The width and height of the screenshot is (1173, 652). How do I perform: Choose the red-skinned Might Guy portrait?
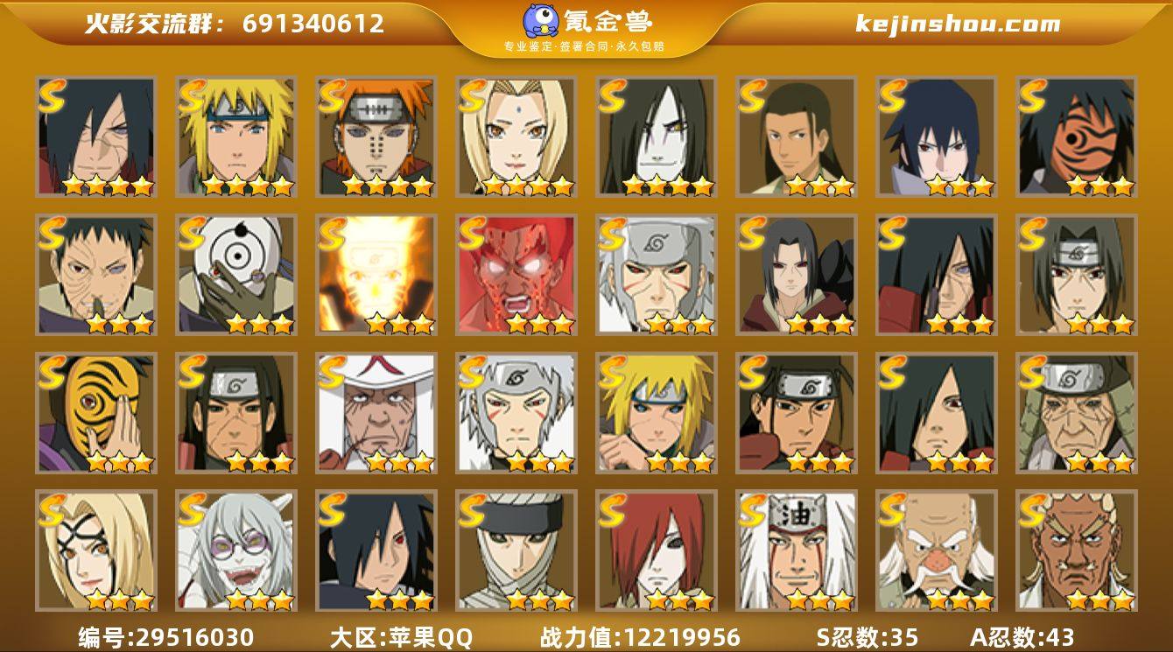click(516, 275)
